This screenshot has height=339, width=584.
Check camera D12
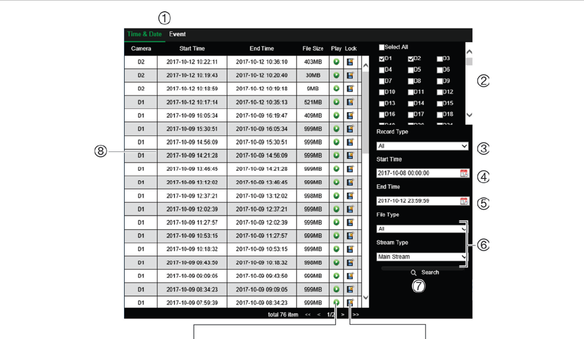click(x=439, y=92)
